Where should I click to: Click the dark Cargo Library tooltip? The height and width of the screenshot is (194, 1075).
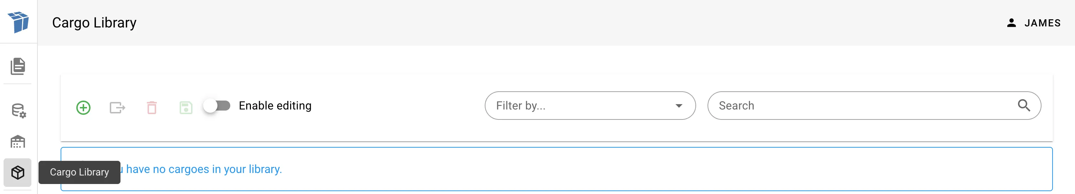tap(79, 172)
